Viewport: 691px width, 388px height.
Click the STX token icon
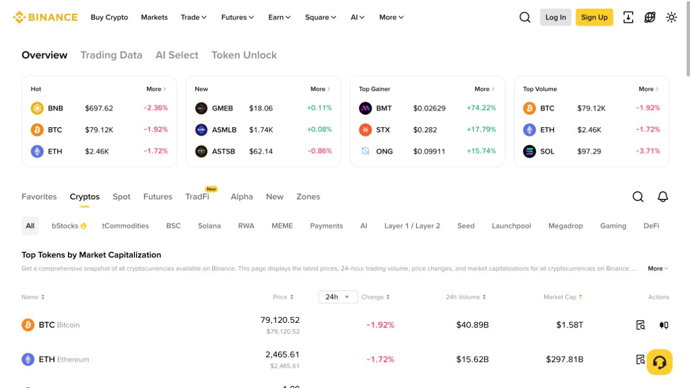tap(366, 130)
